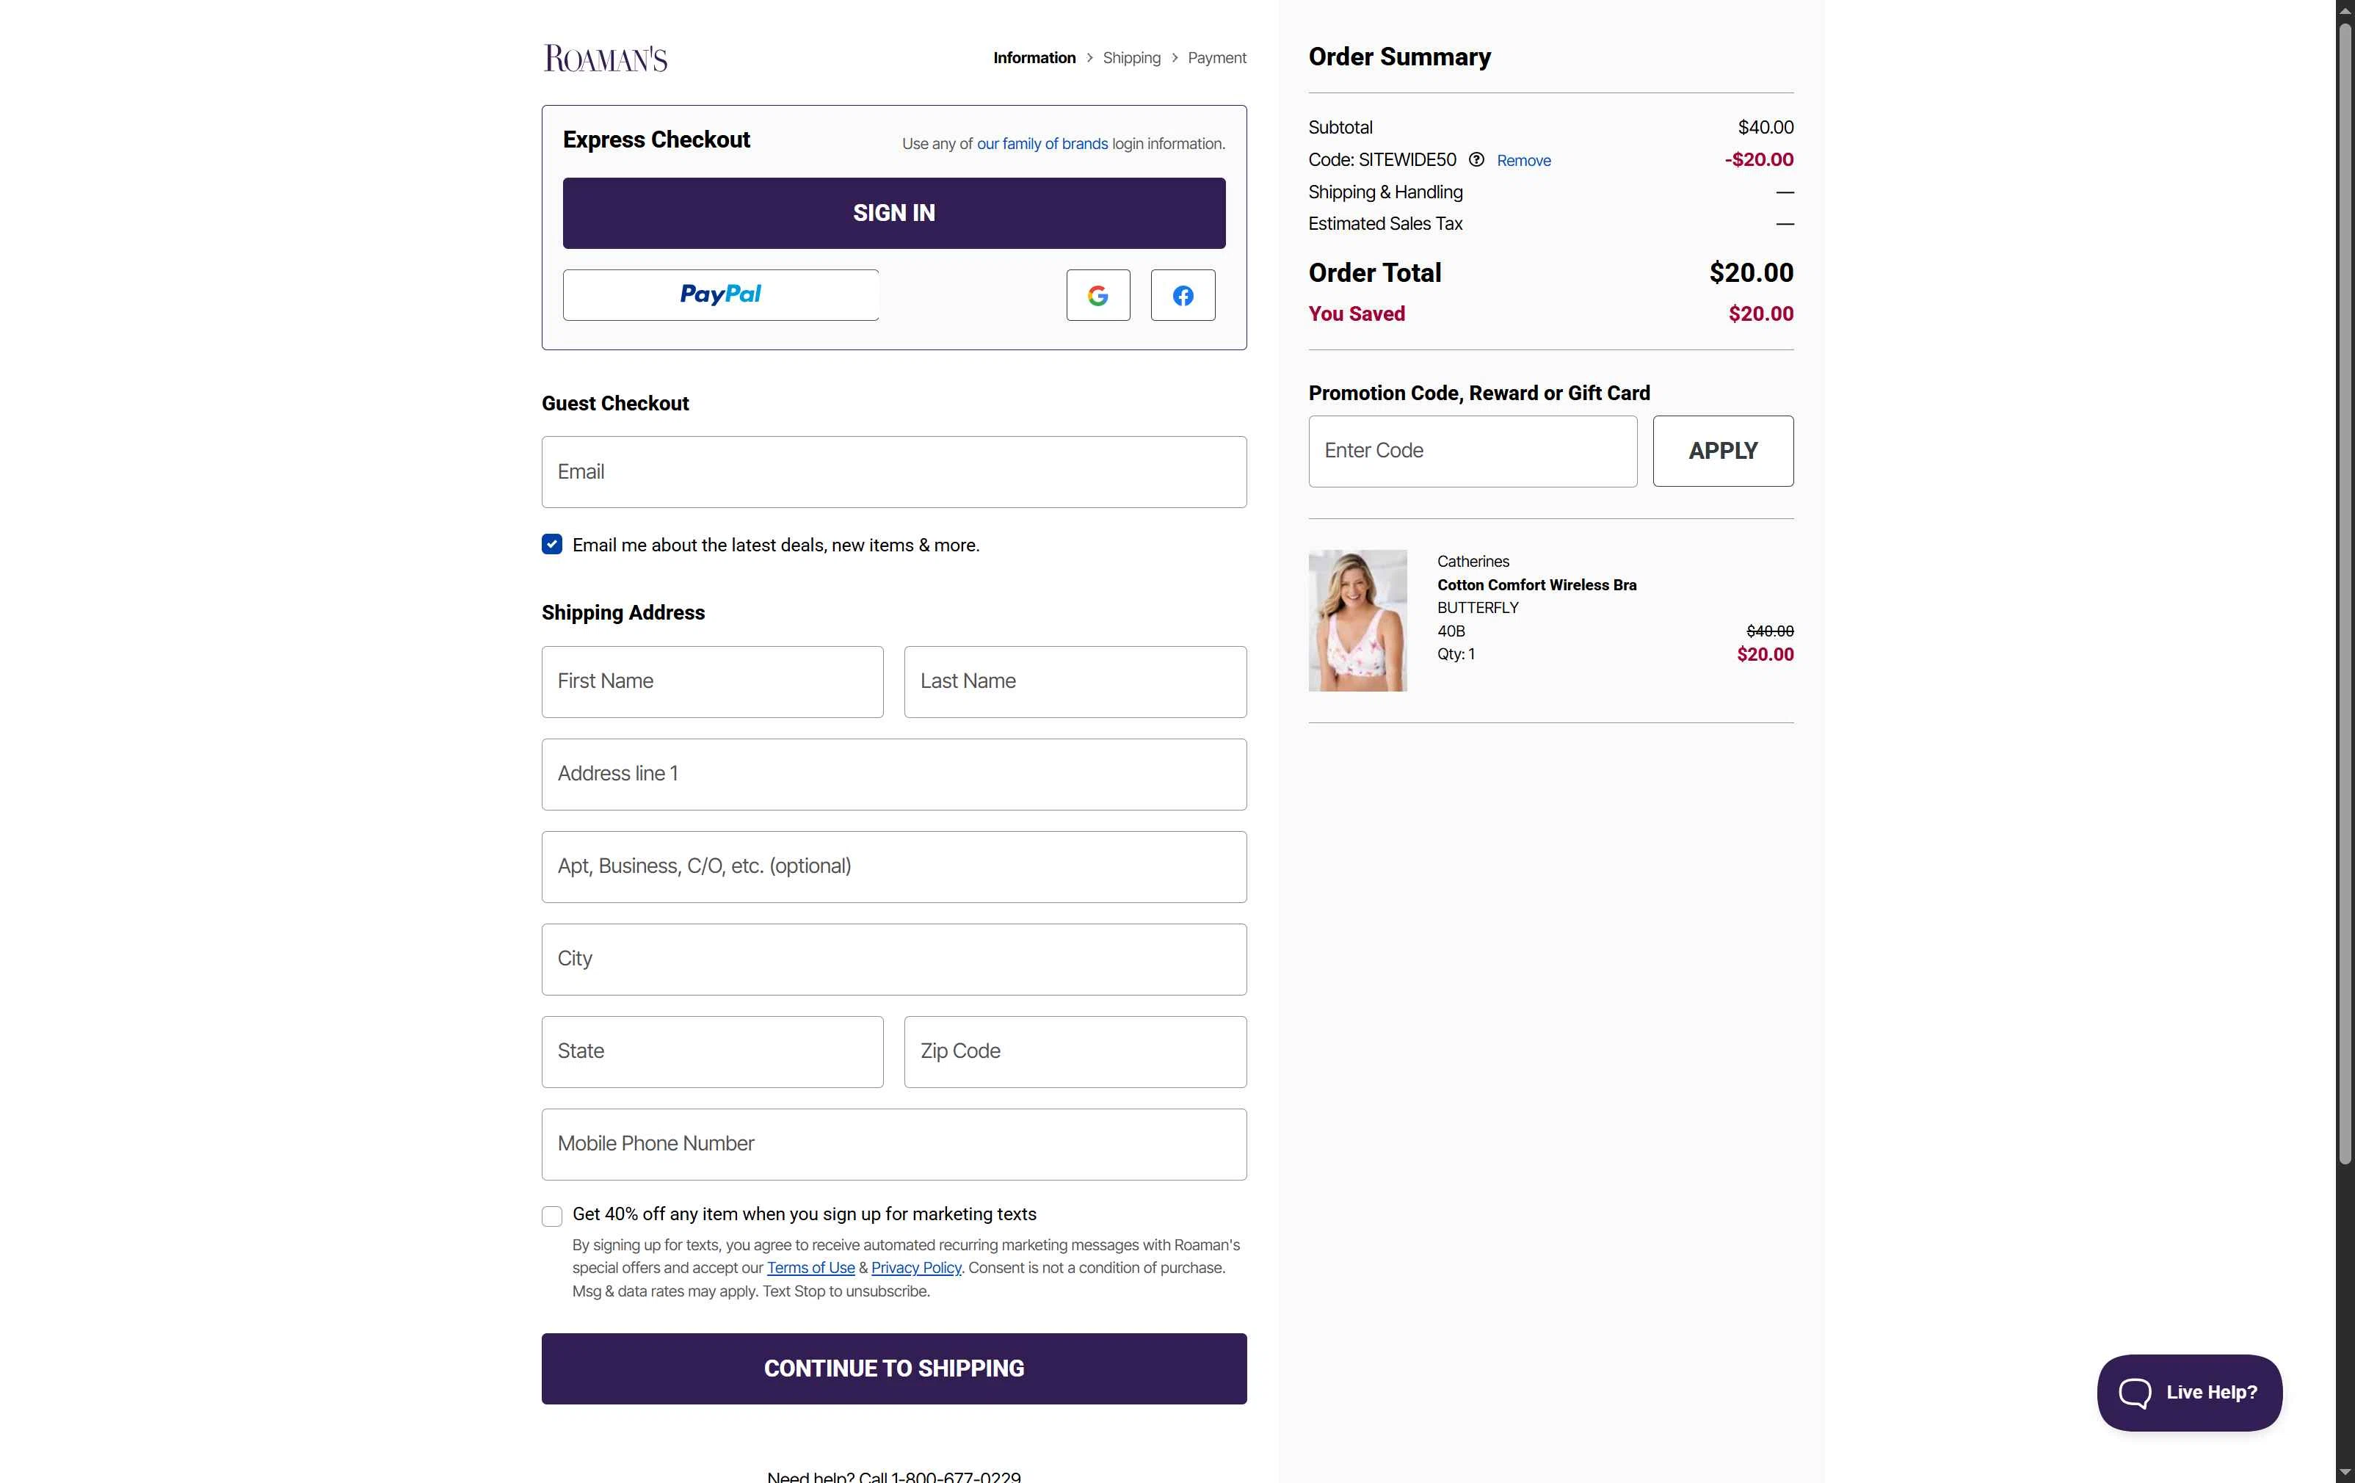
Task: Click the Roaman's logo
Action: click(606, 59)
